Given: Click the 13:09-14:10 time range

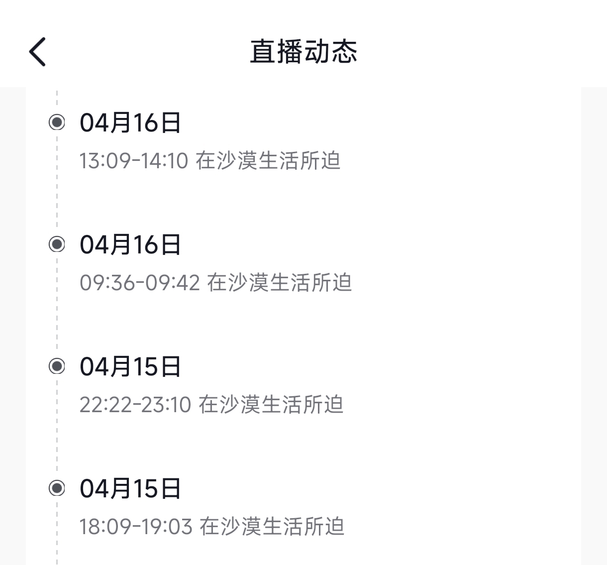Looking at the screenshot, I should pyautogui.click(x=134, y=161).
